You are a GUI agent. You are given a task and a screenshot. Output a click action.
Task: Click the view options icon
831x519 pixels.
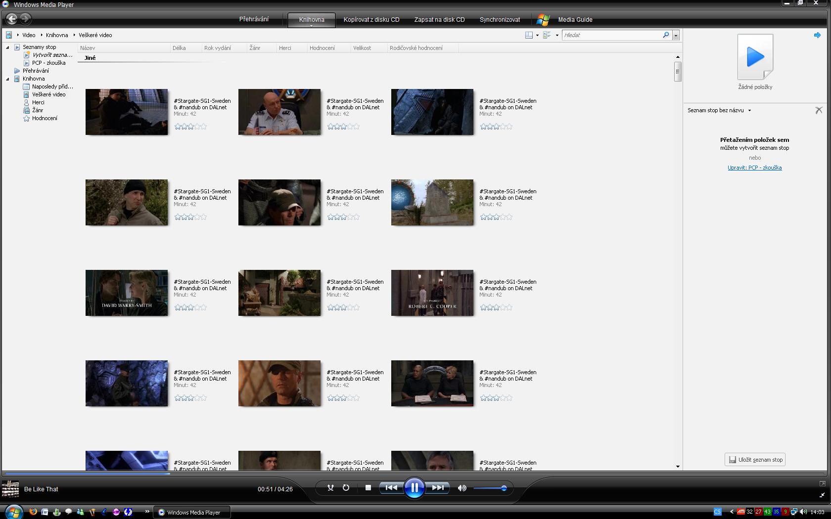pos(547,35)
